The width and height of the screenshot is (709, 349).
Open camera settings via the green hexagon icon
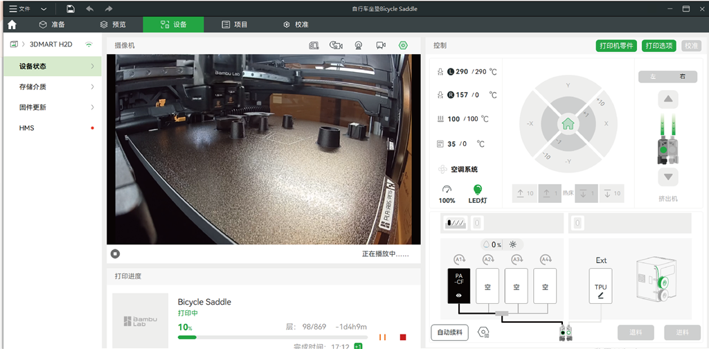(x=403, y=45)
